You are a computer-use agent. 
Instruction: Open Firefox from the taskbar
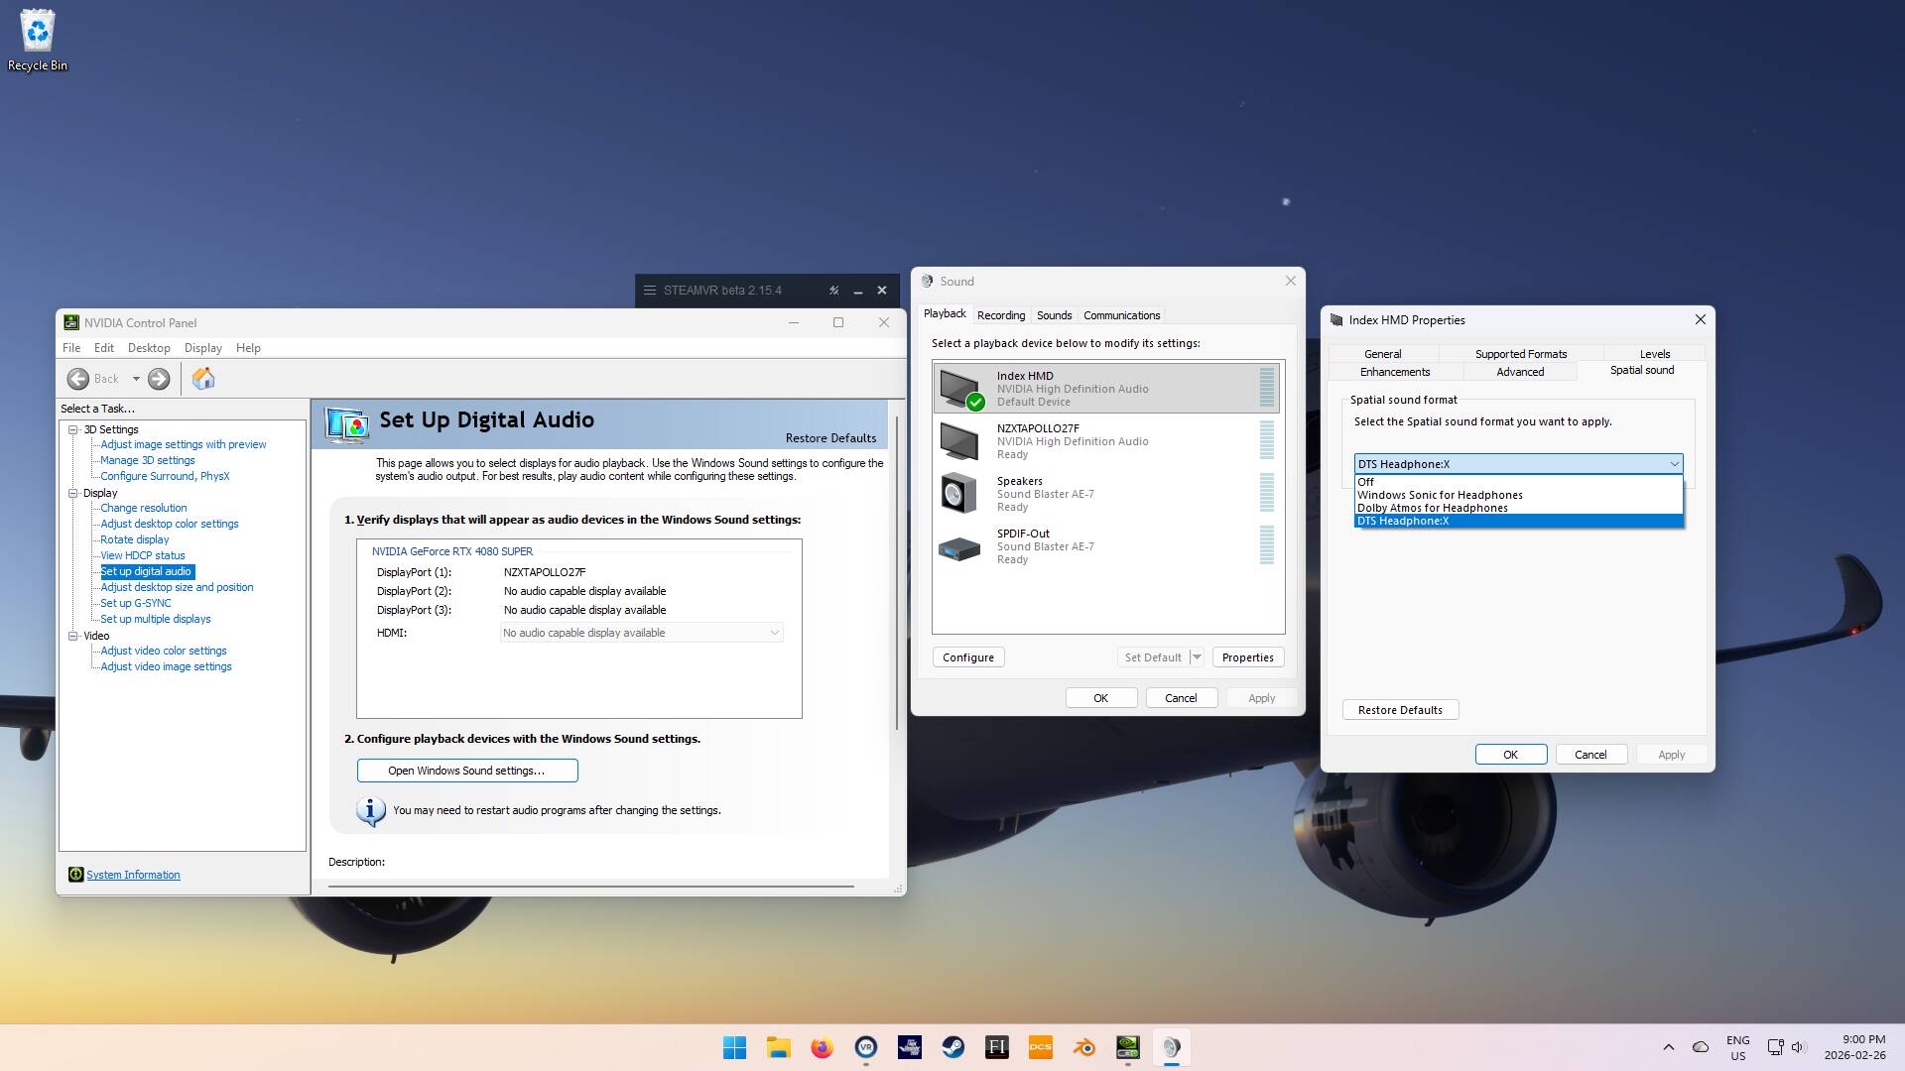[x=823, y=1047]
